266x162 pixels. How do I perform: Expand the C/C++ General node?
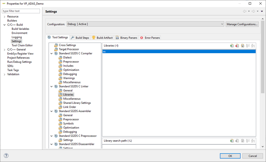pos(5,50)
